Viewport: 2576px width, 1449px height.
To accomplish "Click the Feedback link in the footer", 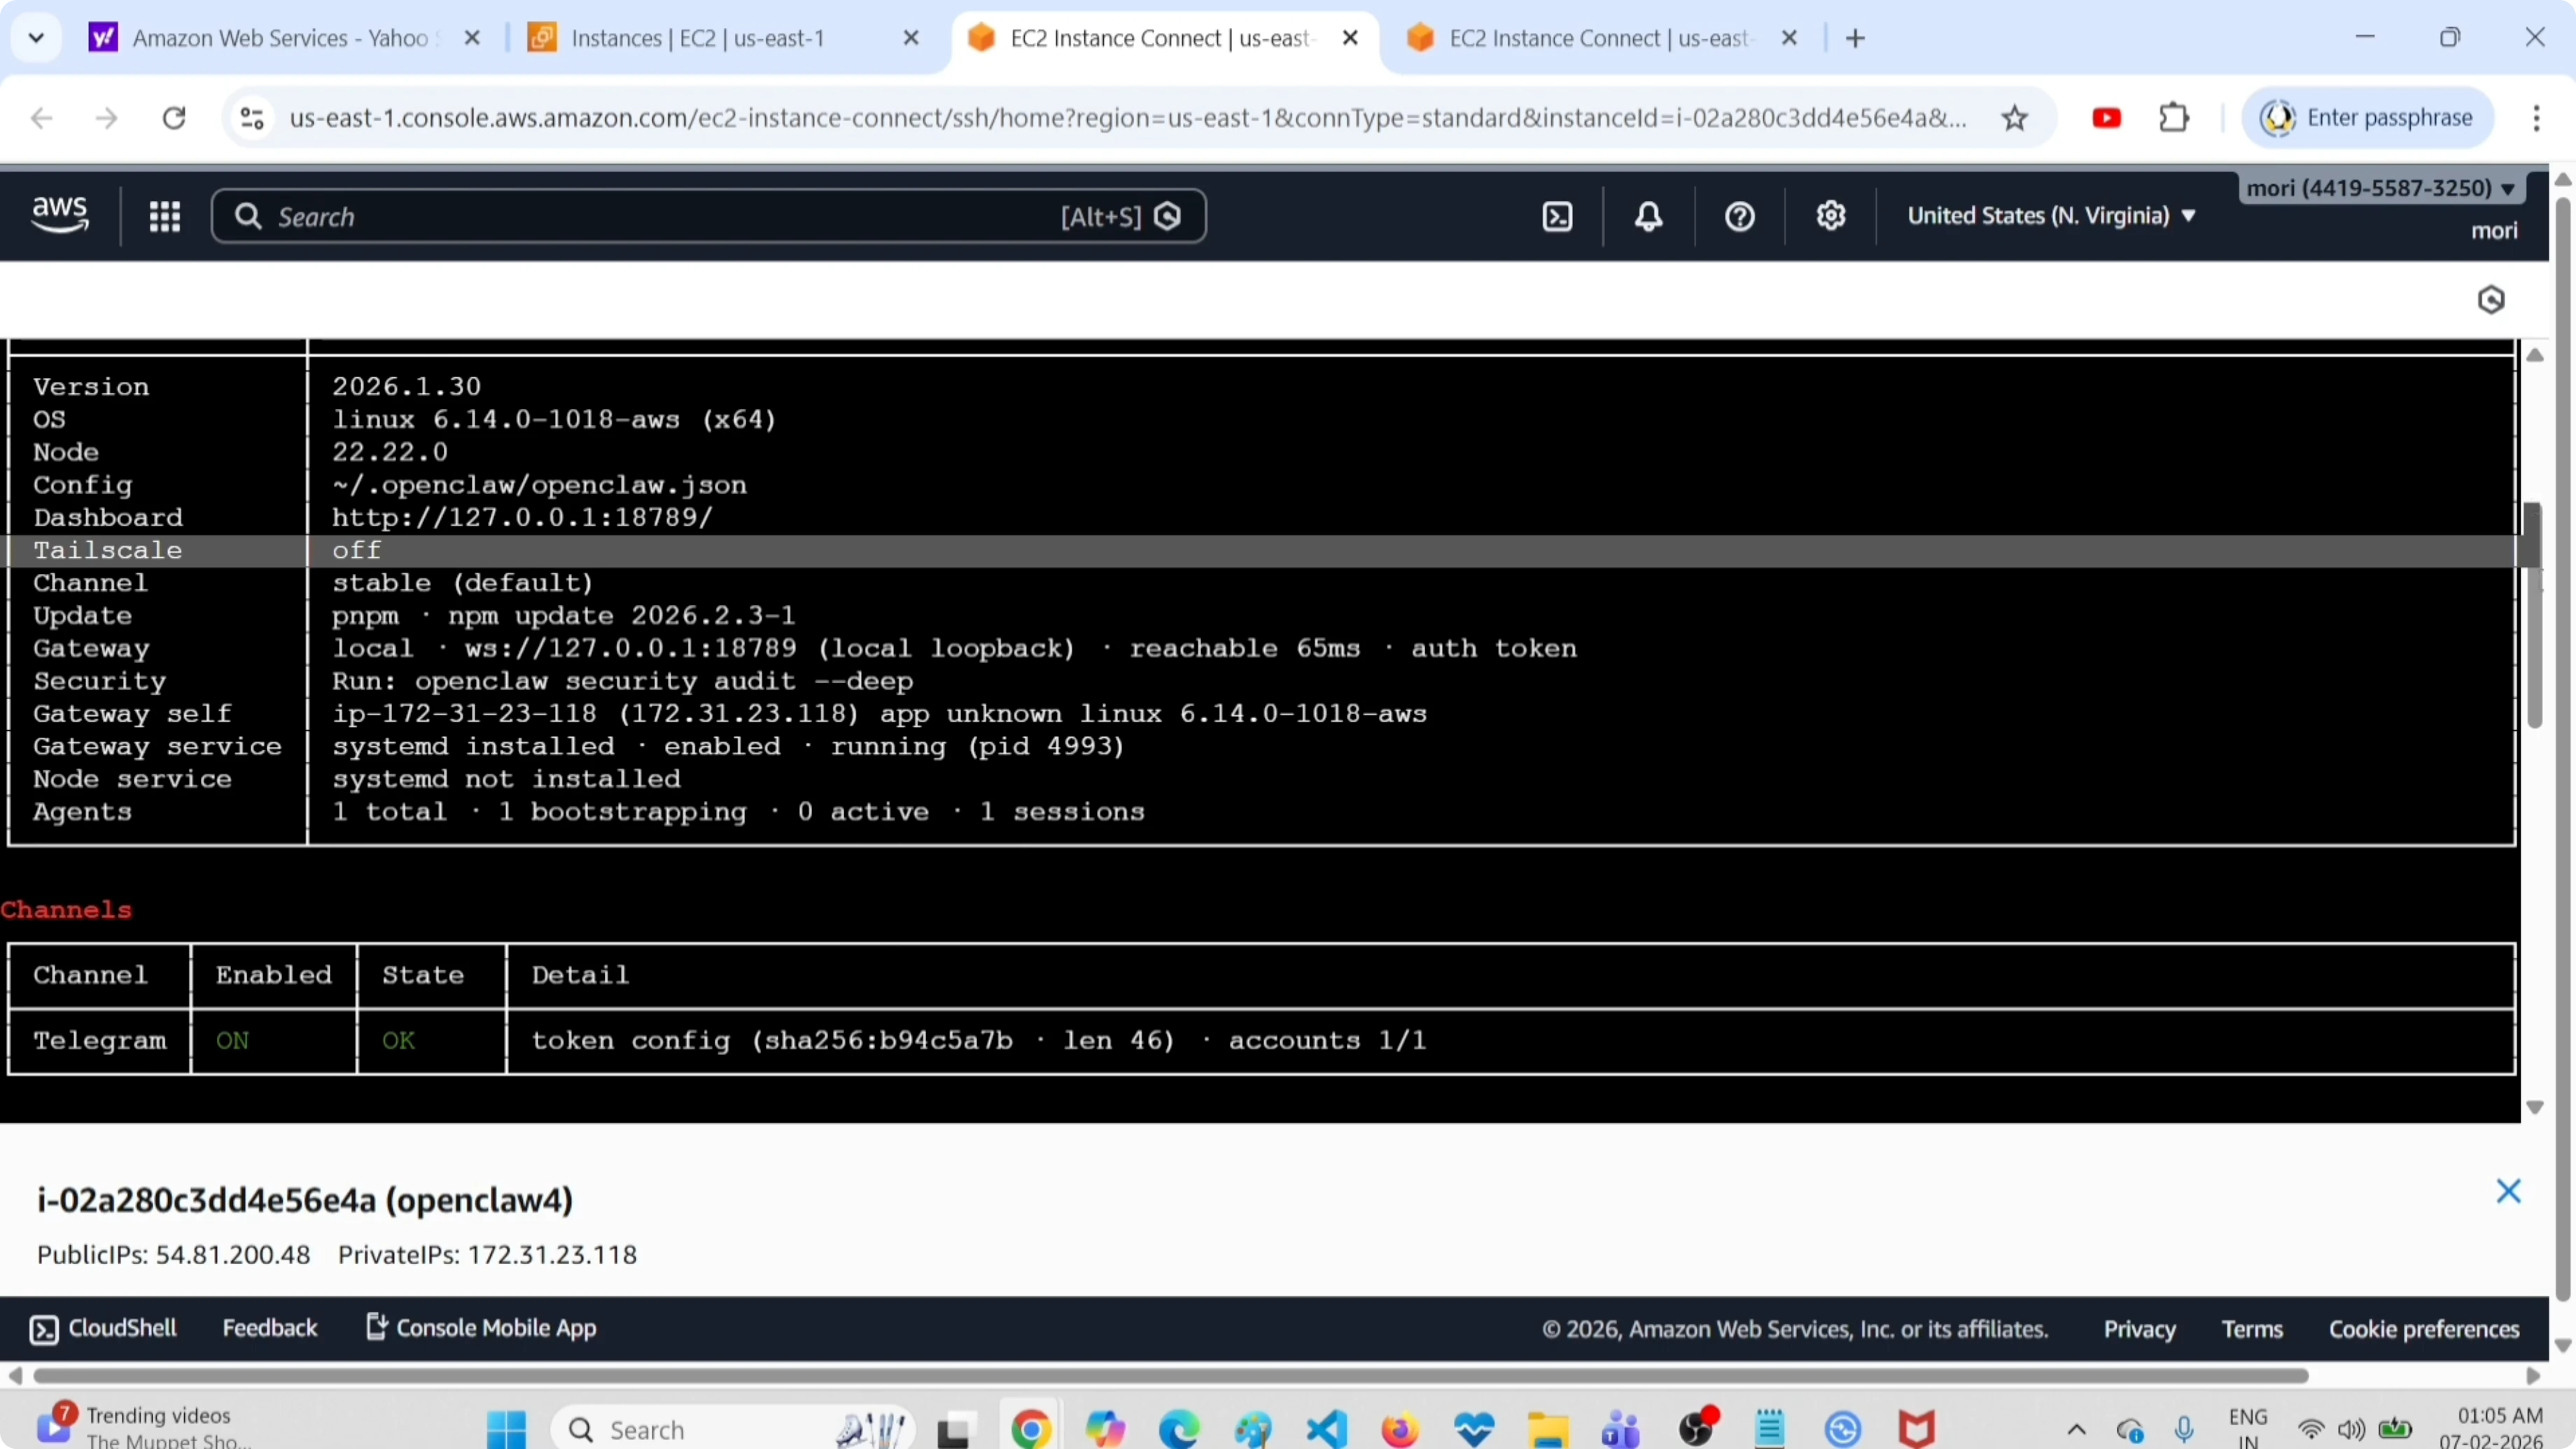I will 270,1327.
